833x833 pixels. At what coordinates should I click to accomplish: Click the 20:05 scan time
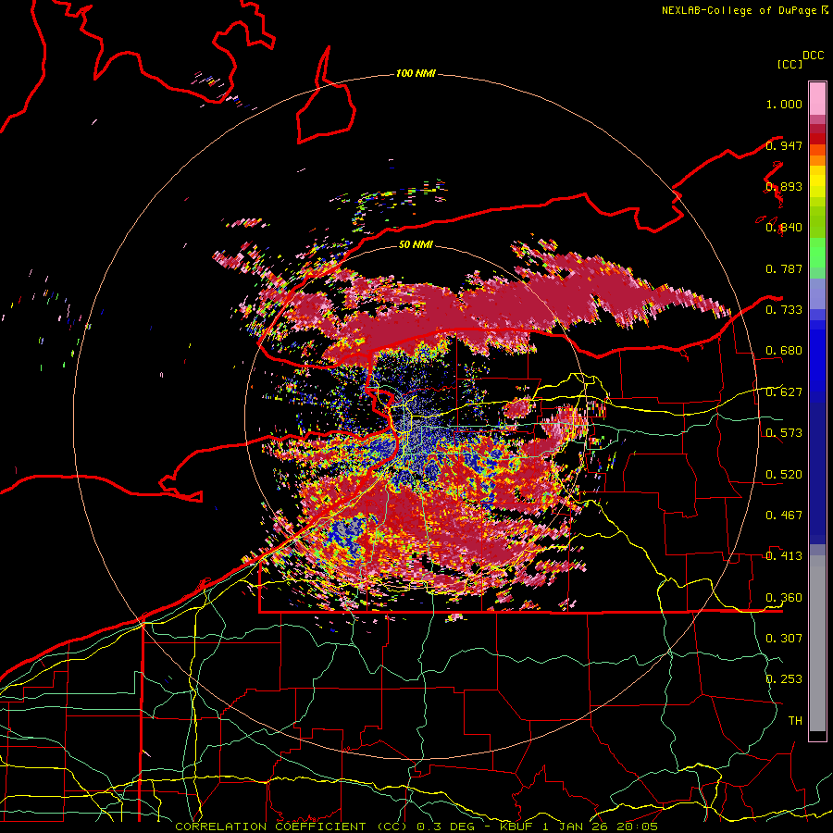click(x=637, y=827)
